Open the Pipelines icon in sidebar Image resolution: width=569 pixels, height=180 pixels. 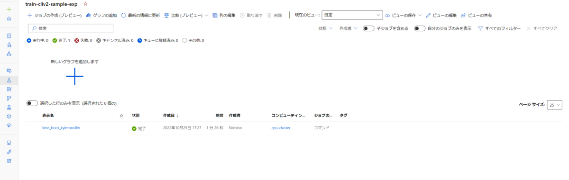9,98
